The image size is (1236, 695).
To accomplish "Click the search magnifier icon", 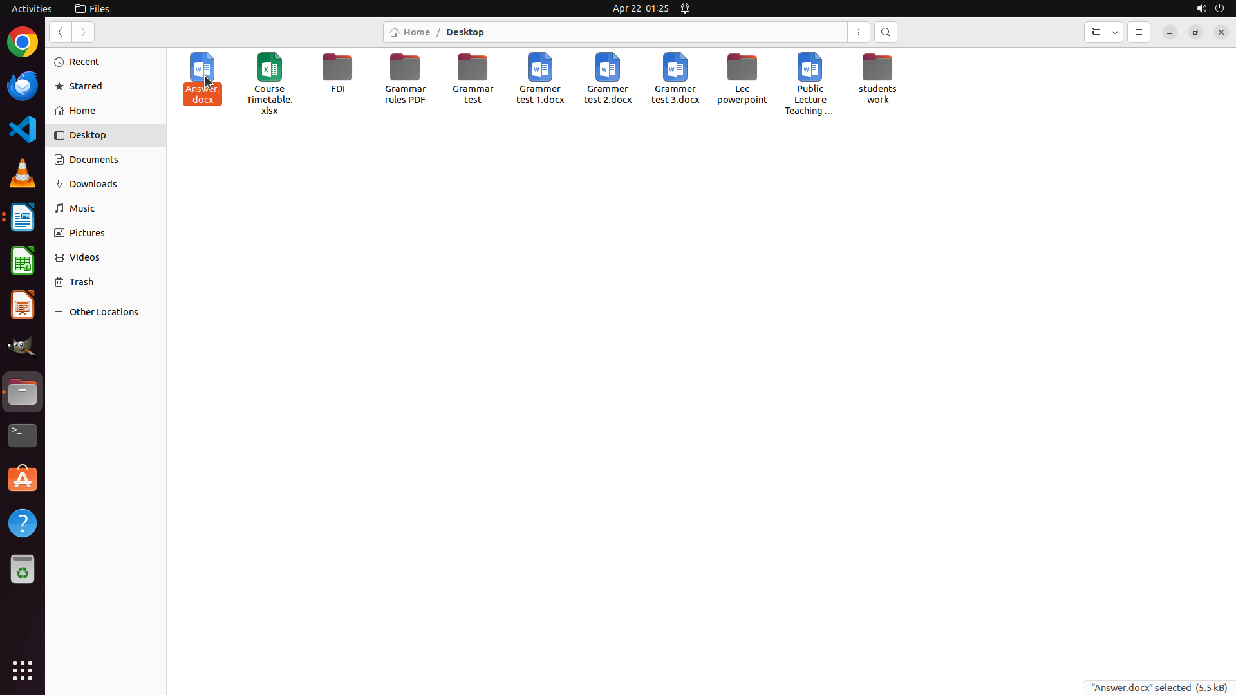I will click(x=885, y=32).
